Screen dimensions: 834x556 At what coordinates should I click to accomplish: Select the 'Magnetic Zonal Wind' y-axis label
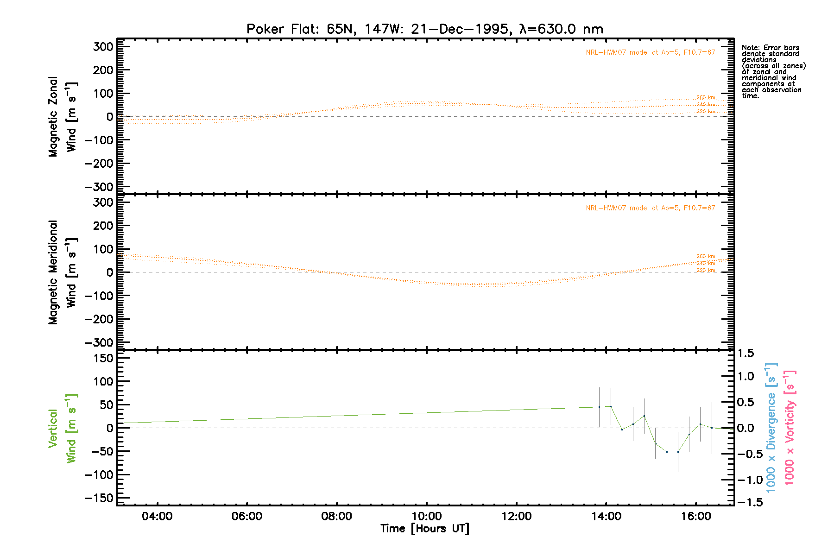click(x=63, y=117)
